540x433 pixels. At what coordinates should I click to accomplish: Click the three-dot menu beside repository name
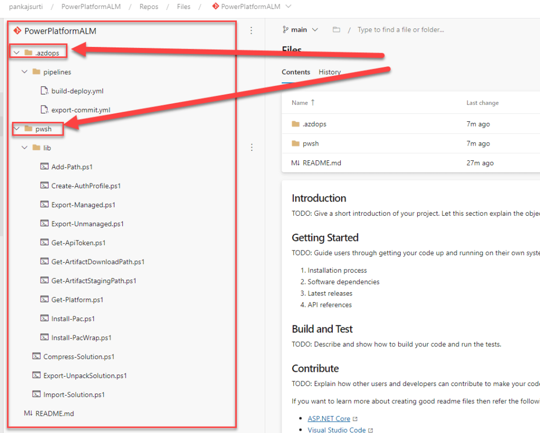[x=251, y=31]
